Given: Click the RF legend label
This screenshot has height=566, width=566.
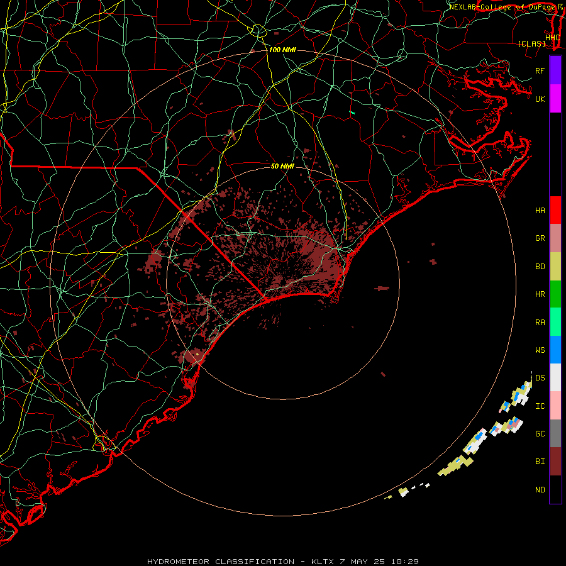Looking at the screenshot, I should point(540,70).
